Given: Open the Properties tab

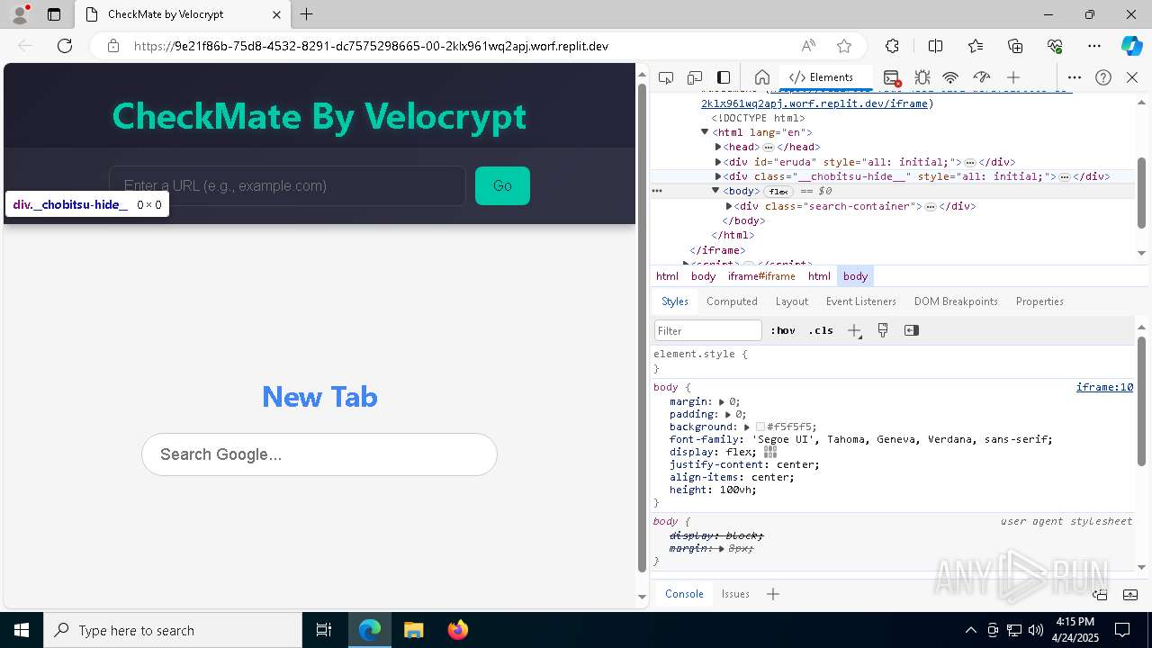Looking at the screenshot, I should (x=1039, y=301).
